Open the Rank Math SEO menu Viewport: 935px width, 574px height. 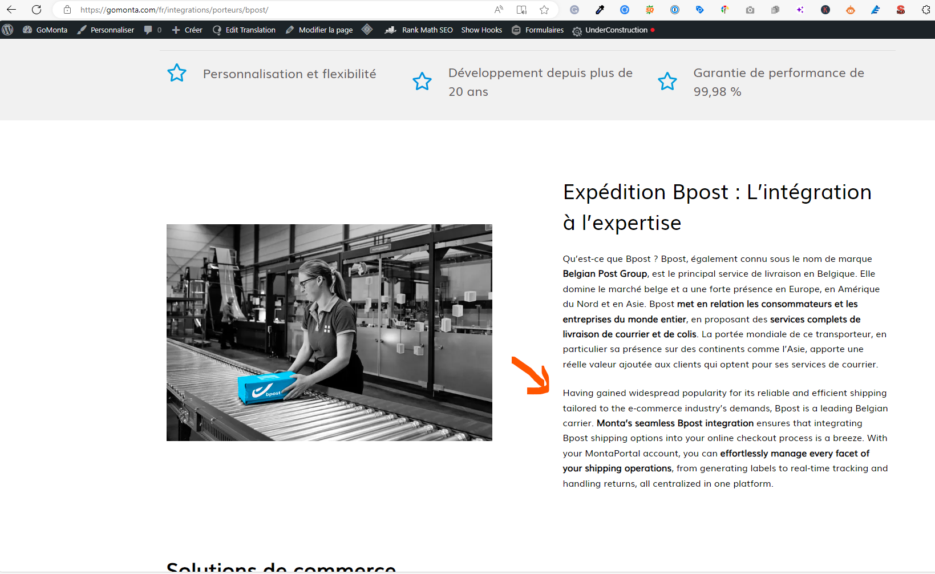coord(419,30)
